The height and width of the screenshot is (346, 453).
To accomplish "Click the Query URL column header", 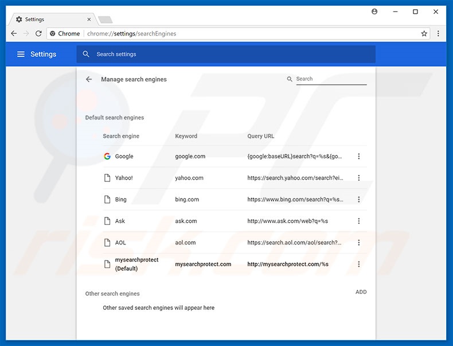I will tap(260, 136).
